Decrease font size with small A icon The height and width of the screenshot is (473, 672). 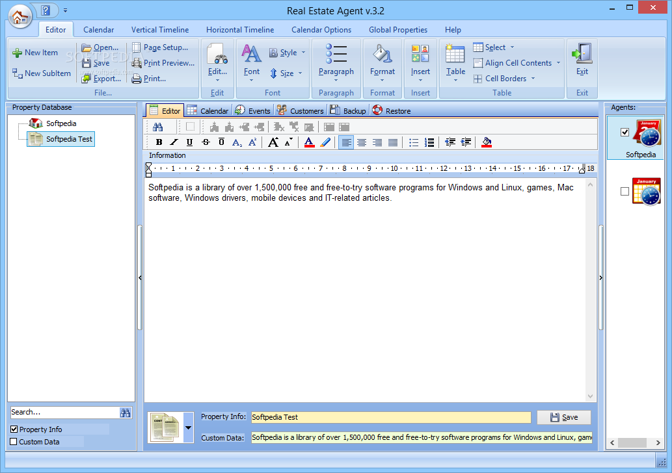coord(289,142)
